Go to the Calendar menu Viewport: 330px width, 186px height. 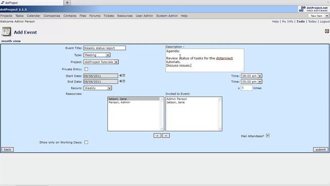pos(33,16)
